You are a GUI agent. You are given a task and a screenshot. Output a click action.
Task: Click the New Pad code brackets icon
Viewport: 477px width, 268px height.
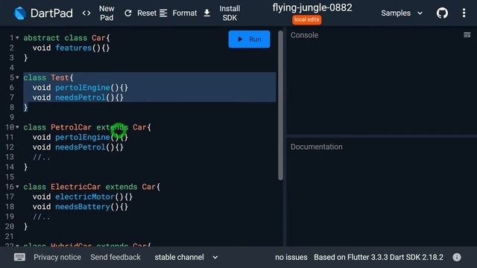[x=86, y=13]
